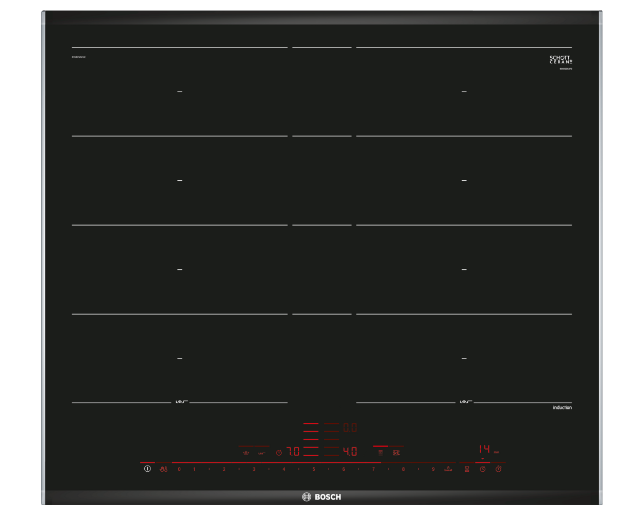The width and height of the screenshot is (644, 515).
Task: Tap the left flex zone sensor symbol
Action: 182,402
